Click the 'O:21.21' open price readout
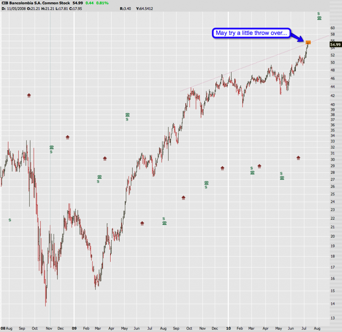 34,9
